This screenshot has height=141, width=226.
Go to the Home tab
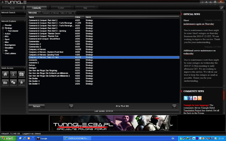[x=12, y=8]
